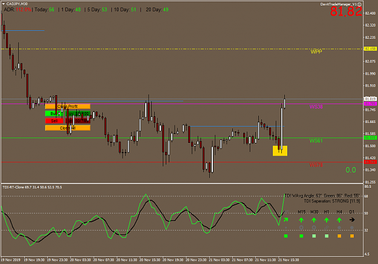
Task: Click the large red 81.82 price display
Action: click(x=346, y=12)
